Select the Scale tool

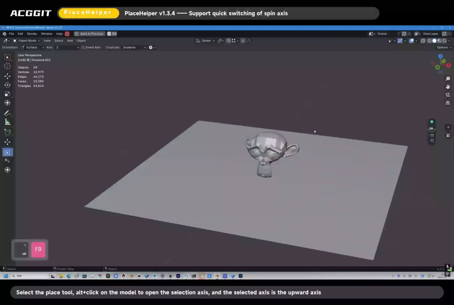coord(8,94)
